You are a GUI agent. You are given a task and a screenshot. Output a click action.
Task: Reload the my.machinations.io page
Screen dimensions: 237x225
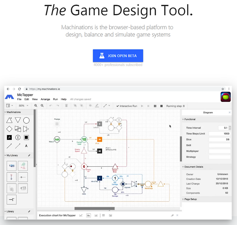[20, 89]
